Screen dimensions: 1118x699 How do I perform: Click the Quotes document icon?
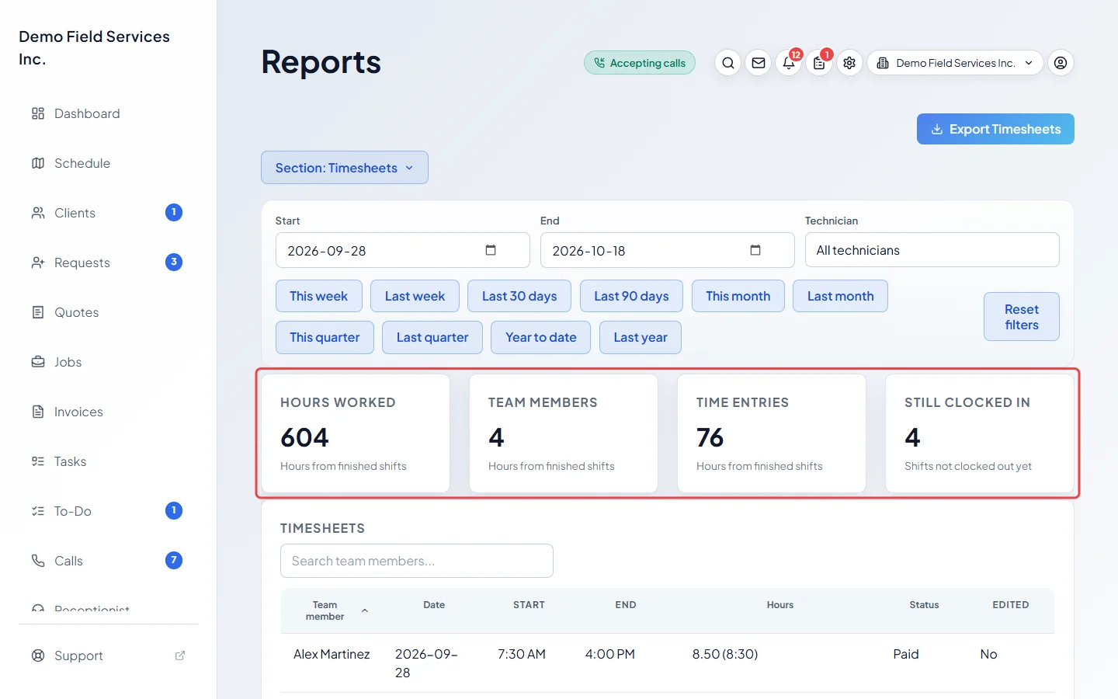pyautogui.click(x=38, y=312)
